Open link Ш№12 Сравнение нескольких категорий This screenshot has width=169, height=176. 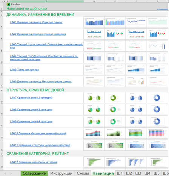[34, 162]
